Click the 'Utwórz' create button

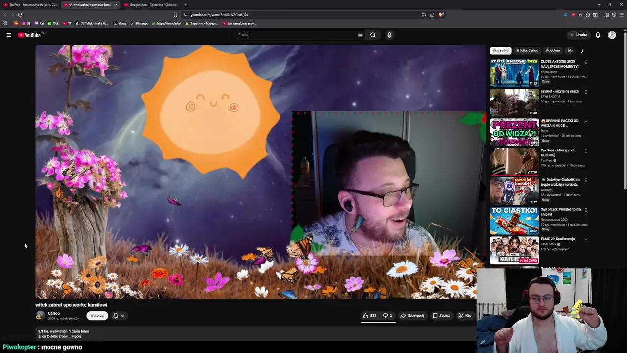[x=578, y=35]
